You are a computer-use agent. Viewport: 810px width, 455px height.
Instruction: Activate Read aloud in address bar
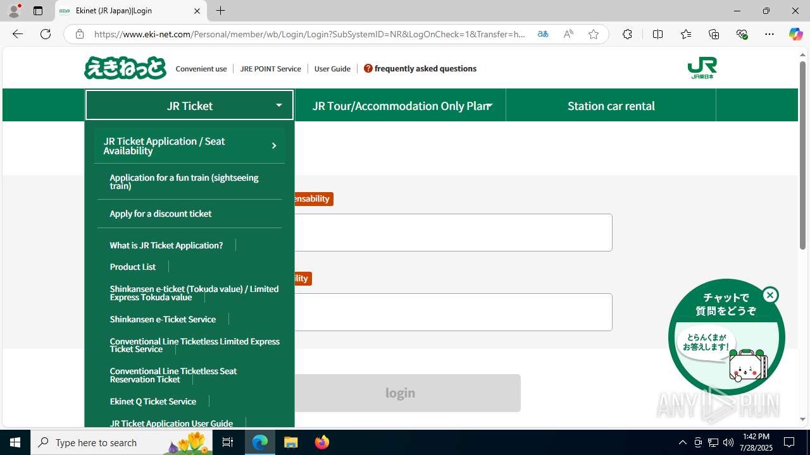pyautogui.click(x=568, y=34)
